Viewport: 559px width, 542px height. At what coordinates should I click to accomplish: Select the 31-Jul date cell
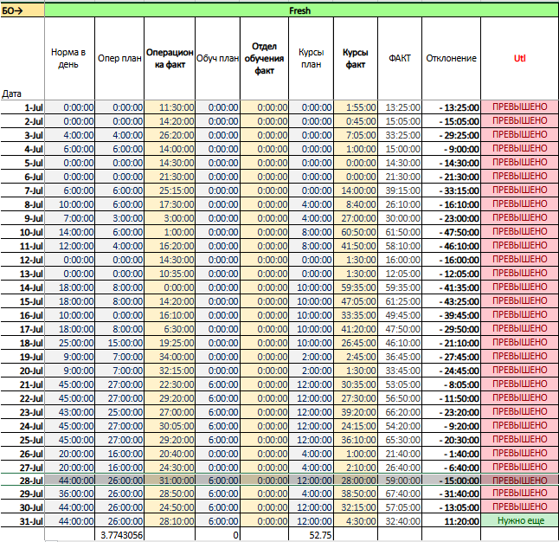pyautogui.click(x=22, y=521)
